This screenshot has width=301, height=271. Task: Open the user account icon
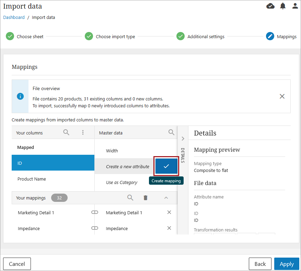295,6
